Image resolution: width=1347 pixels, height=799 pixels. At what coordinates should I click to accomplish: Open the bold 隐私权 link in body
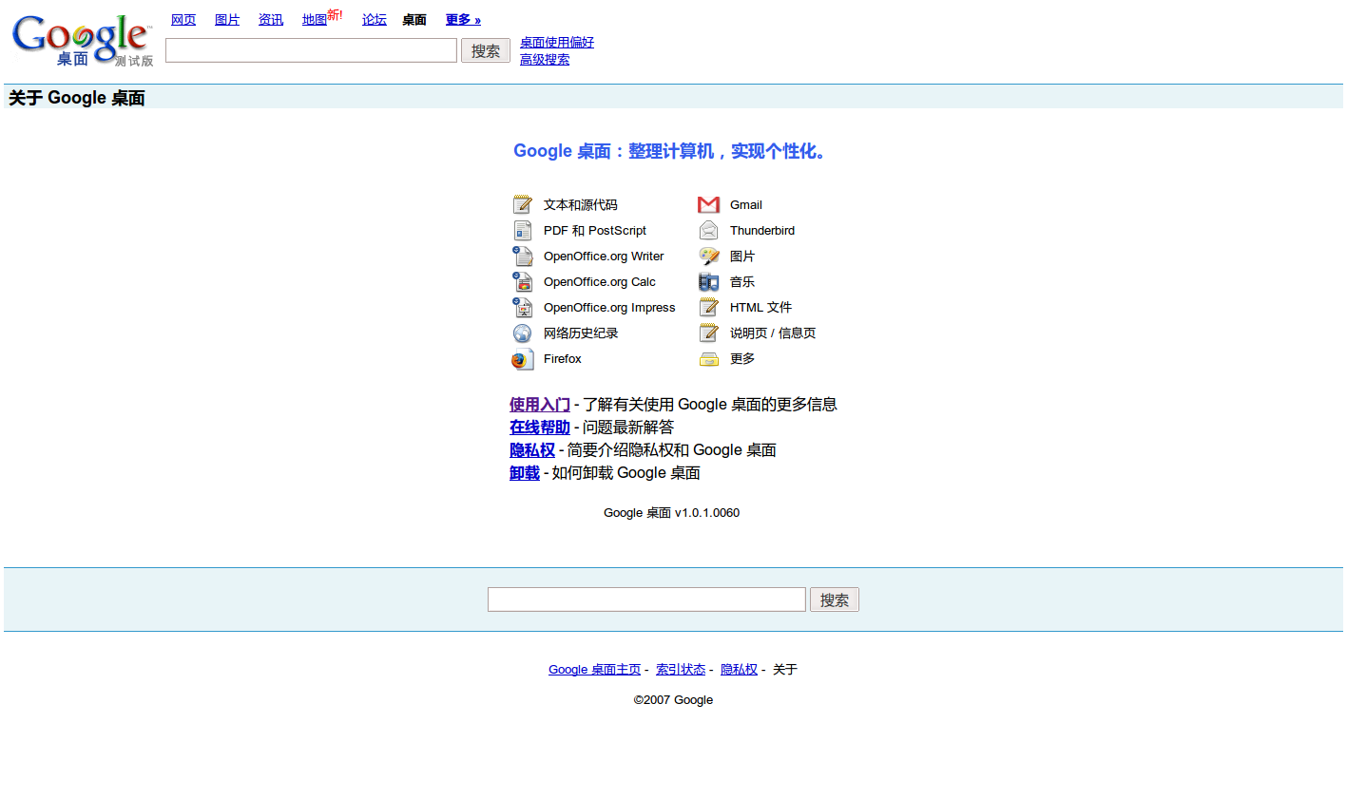click(532, 450)
